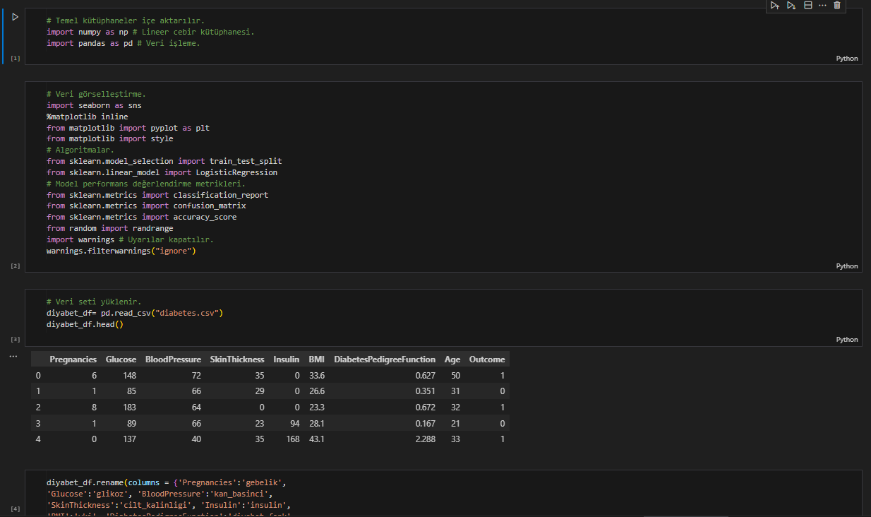Click the DiabetesPedigreeFunction column header
The image size is (871, 517).
click(x=385, y=359)
